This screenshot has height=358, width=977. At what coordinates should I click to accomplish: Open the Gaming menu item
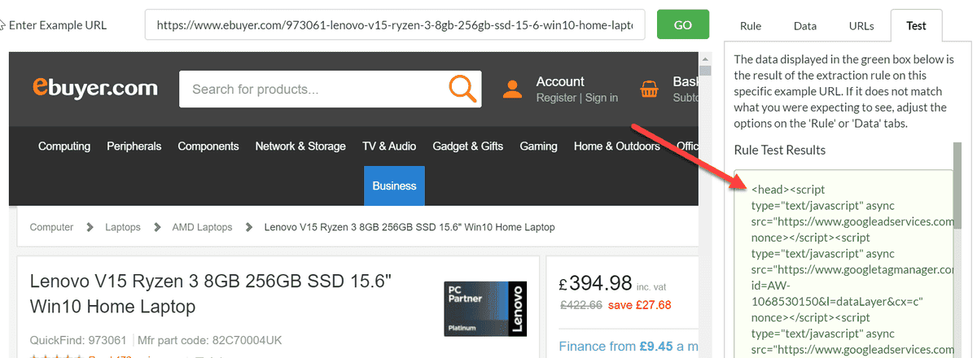click(538, 146)
